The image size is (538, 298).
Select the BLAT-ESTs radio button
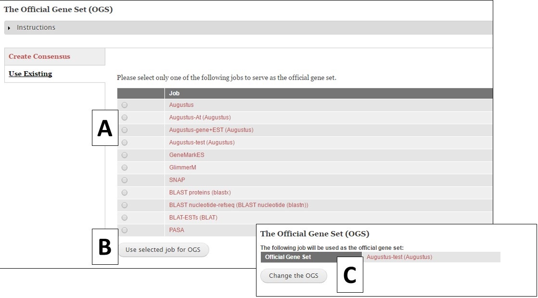[x=124, y=218]
